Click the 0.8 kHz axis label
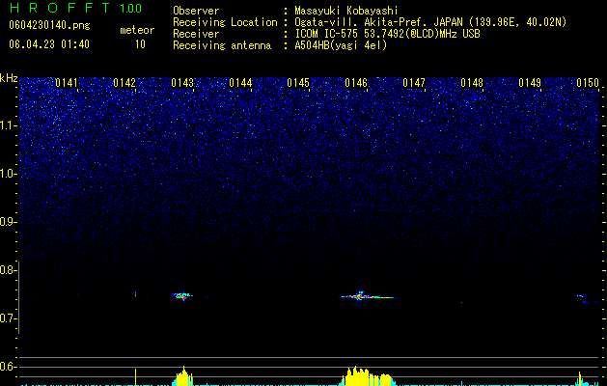Screen dimensions: 607x386 click(9, 270)
